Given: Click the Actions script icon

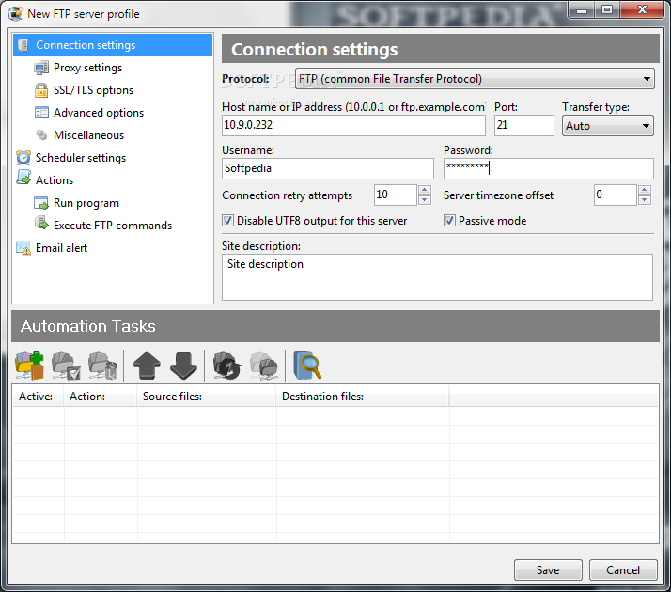Looking at the screenshot, I should point(23,178).
